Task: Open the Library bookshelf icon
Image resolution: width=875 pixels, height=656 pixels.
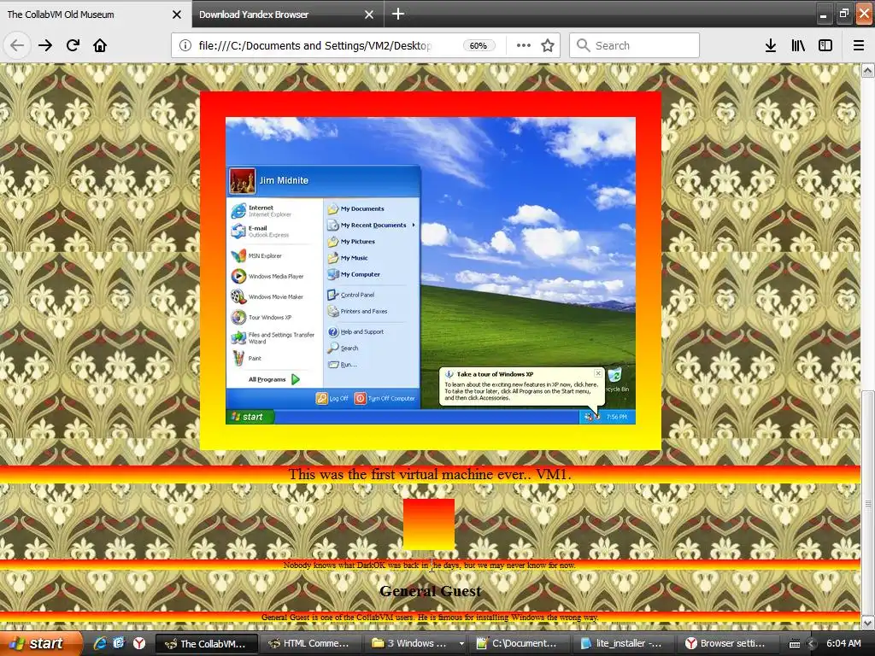Action: pyautogui.click(x=798, y=45)
